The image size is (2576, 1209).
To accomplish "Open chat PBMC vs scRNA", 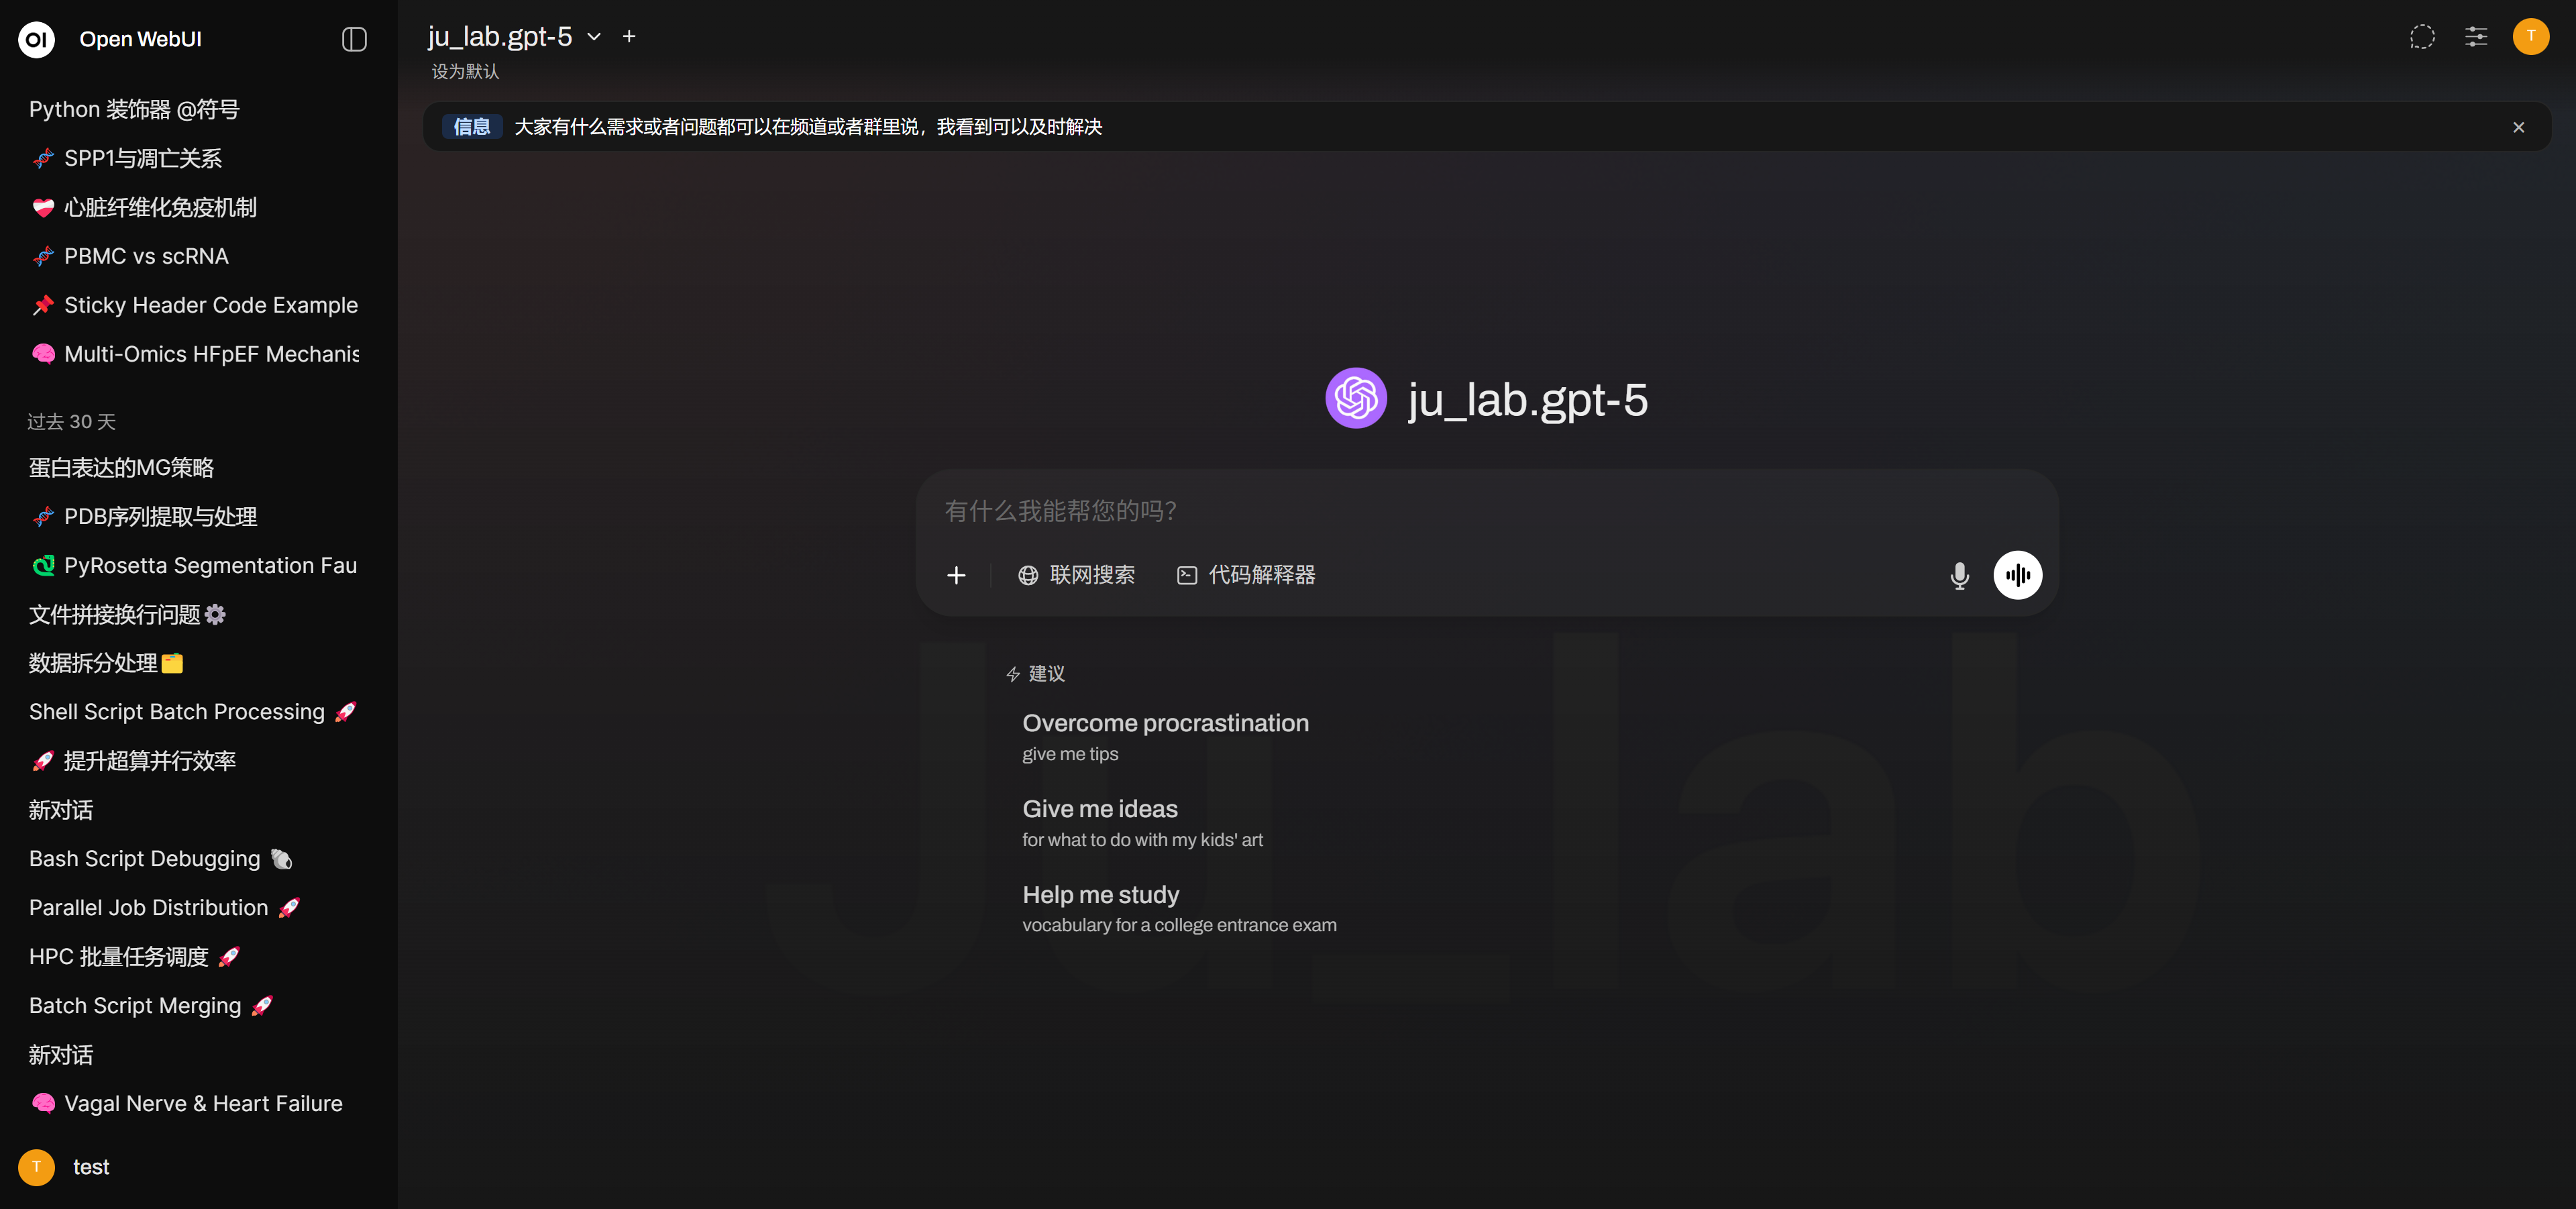I will click(x=195, y=256).
